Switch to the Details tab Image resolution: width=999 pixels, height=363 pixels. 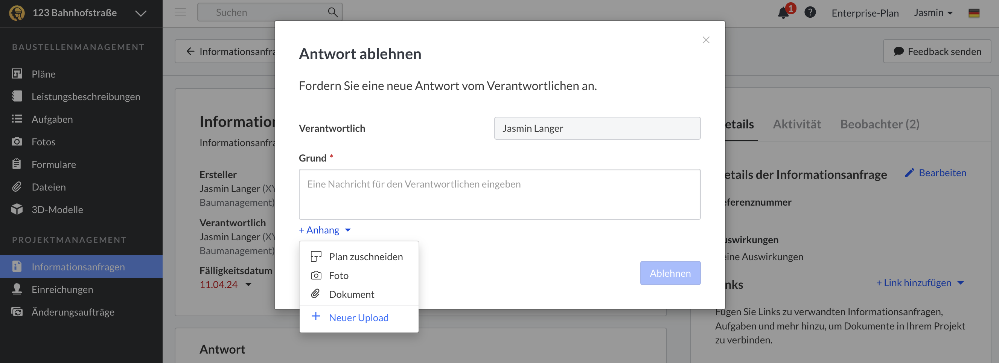tap(739, 124)
